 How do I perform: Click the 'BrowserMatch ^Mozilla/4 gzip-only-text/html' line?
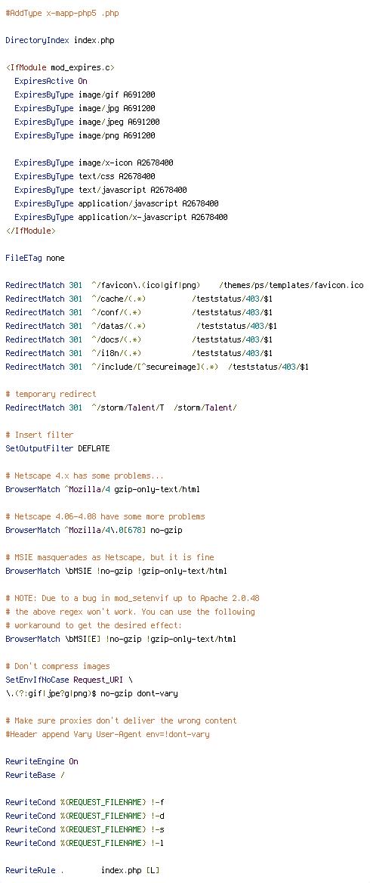pos(103,489)
